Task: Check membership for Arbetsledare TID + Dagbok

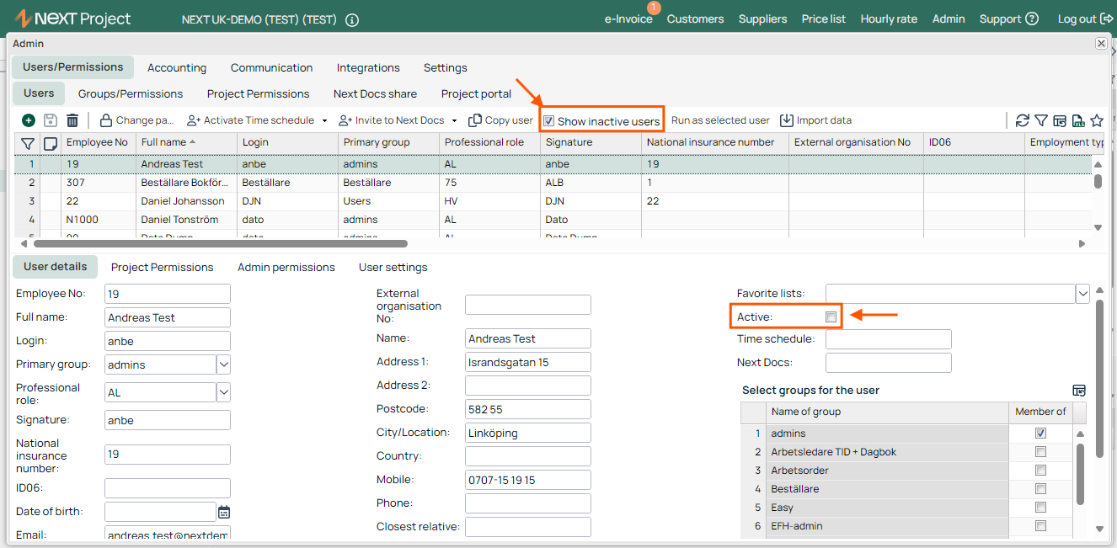Action: coord(1041,452)
